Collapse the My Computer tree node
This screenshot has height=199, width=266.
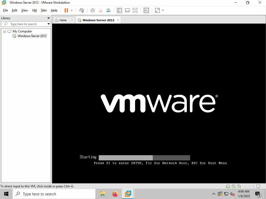[x=5, y=31]
